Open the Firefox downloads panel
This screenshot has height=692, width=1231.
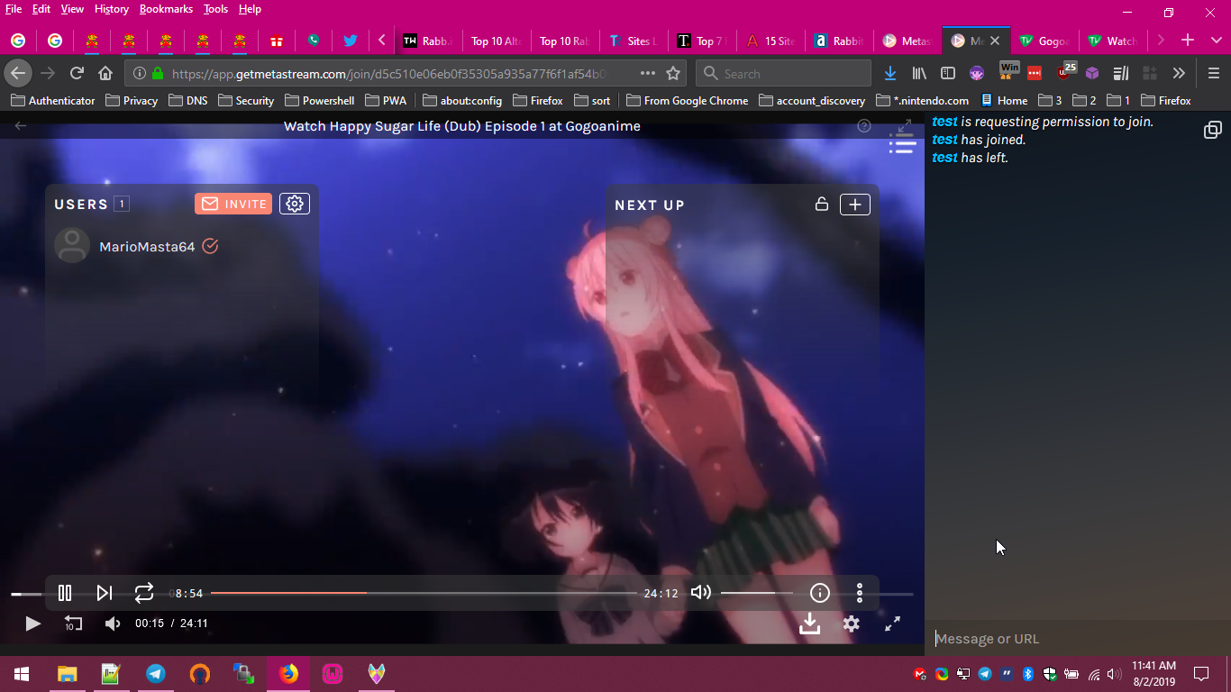pyautogui.click(x=890, y=73)
